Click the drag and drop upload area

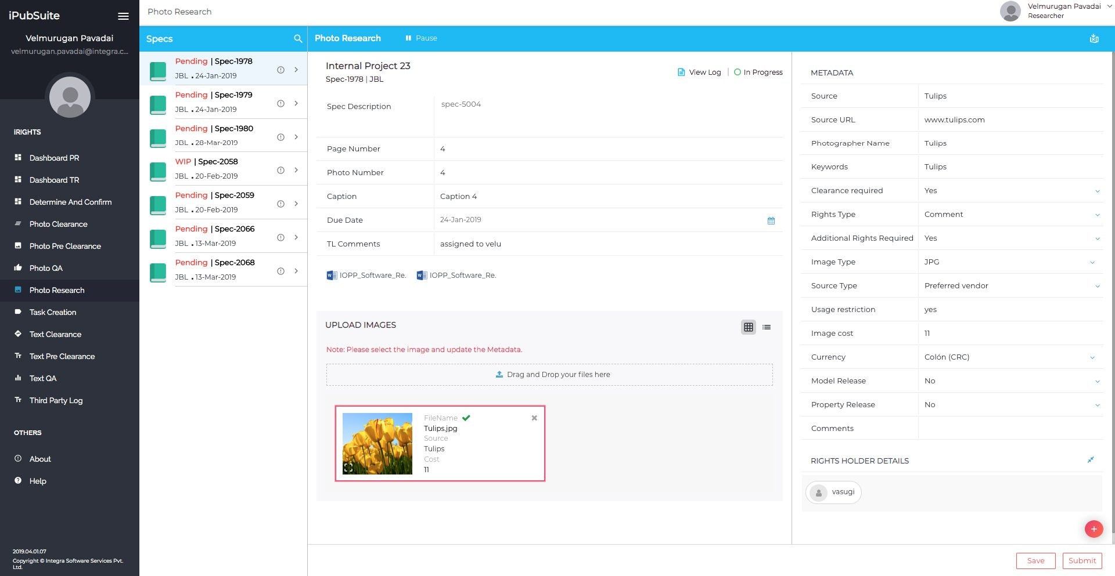(x=549, y=375)
